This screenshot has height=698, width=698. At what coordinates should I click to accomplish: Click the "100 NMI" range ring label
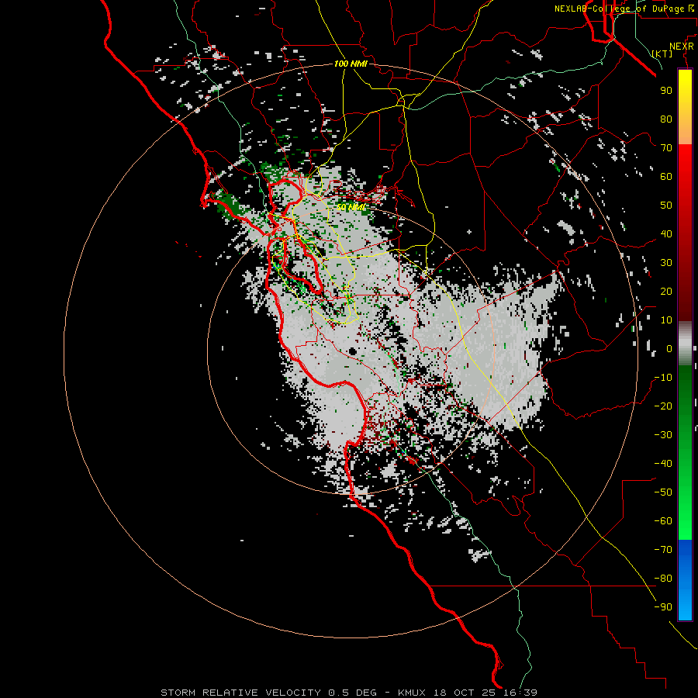[351, 64]
